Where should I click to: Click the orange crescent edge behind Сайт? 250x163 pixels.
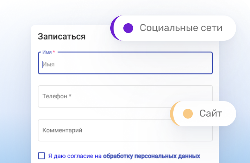coord(173,114)
